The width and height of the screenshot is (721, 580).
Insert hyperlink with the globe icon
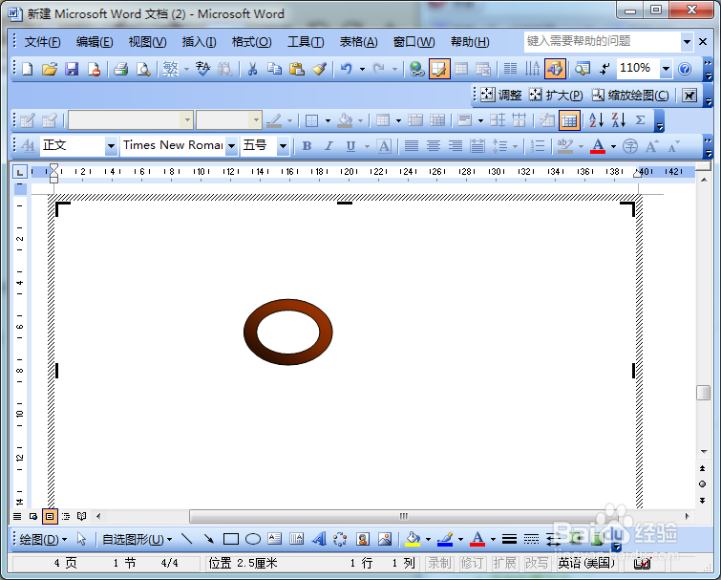click(x=416, y=69)
